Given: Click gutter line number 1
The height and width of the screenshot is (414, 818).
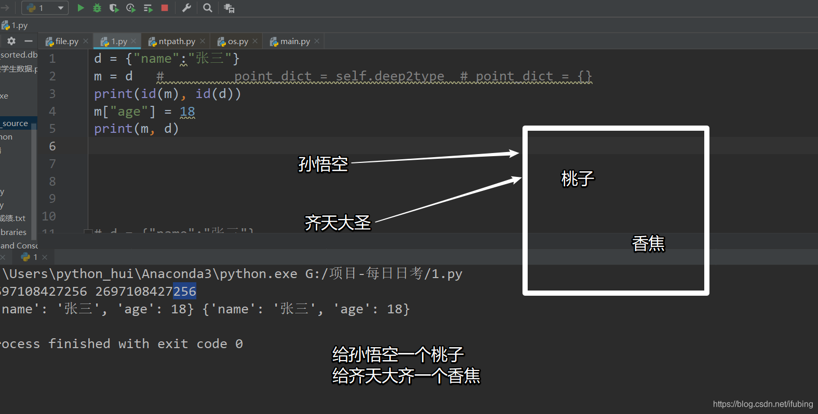Looking at the screenshot, I should (x=52, y=59).
